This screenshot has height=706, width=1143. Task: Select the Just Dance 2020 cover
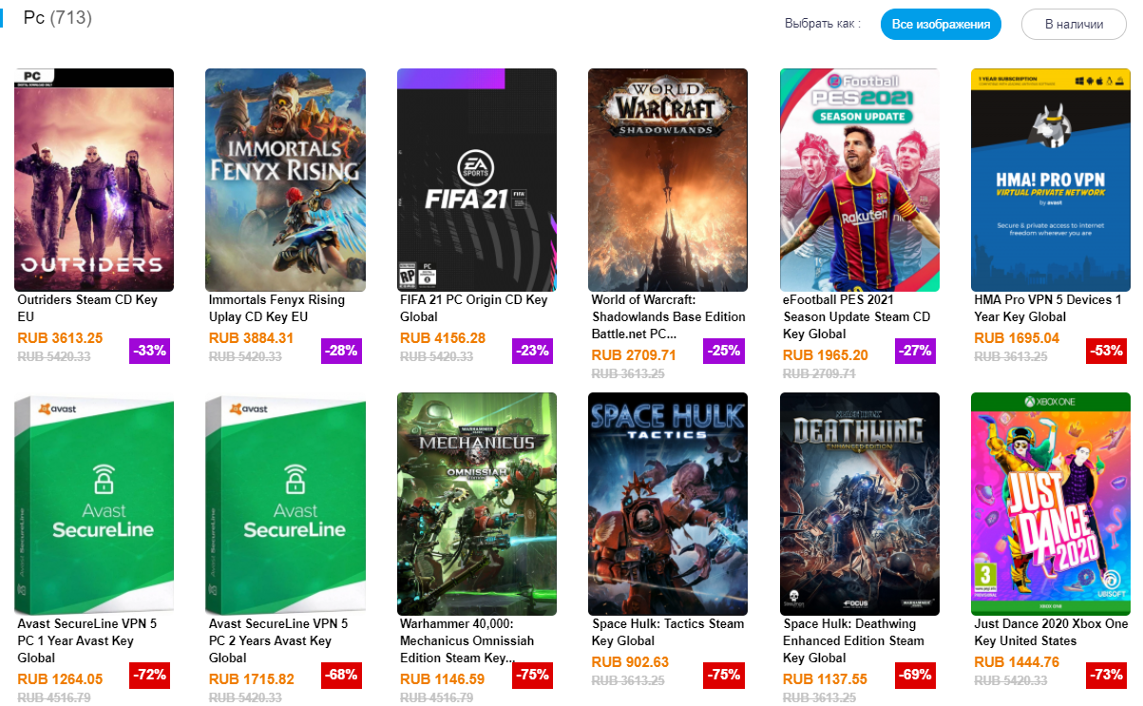click(x=1050, y=504)
